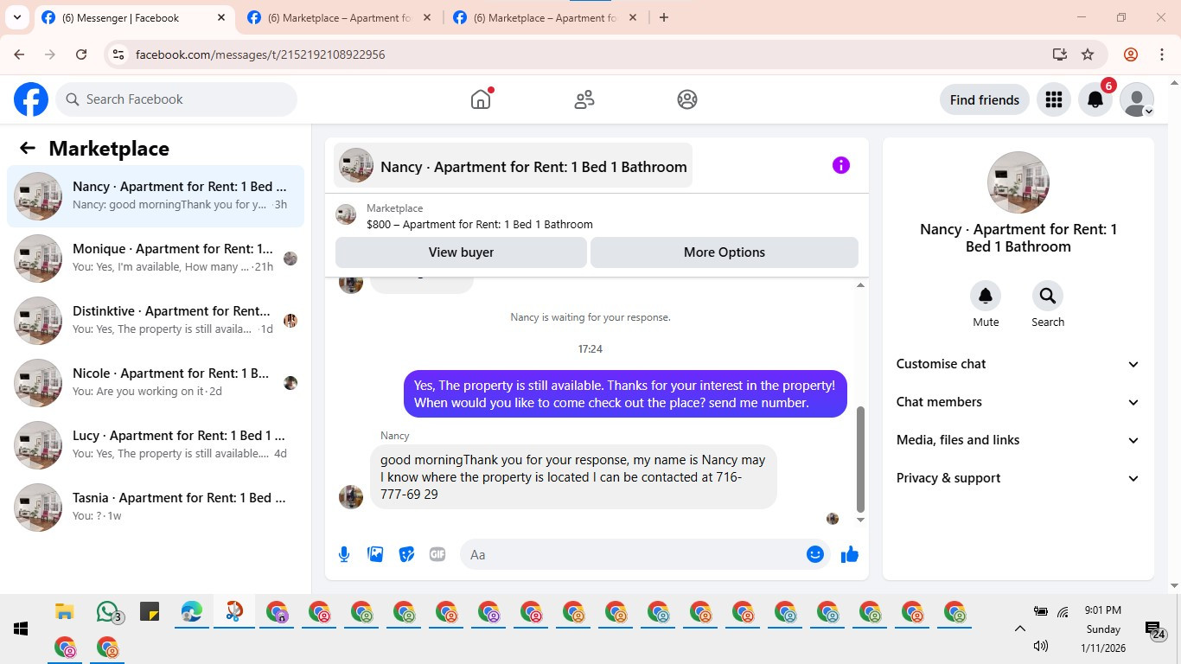The width and height of the screenshot is (1181, 664).
Task: Search in conversation with the magnifier icon
Action: [x=1048, y=297]
